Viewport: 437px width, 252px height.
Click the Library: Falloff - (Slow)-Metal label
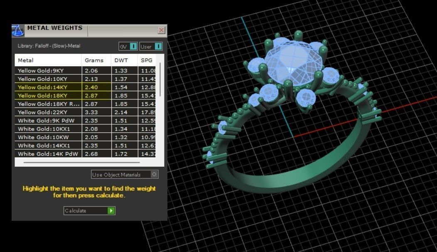49,46
